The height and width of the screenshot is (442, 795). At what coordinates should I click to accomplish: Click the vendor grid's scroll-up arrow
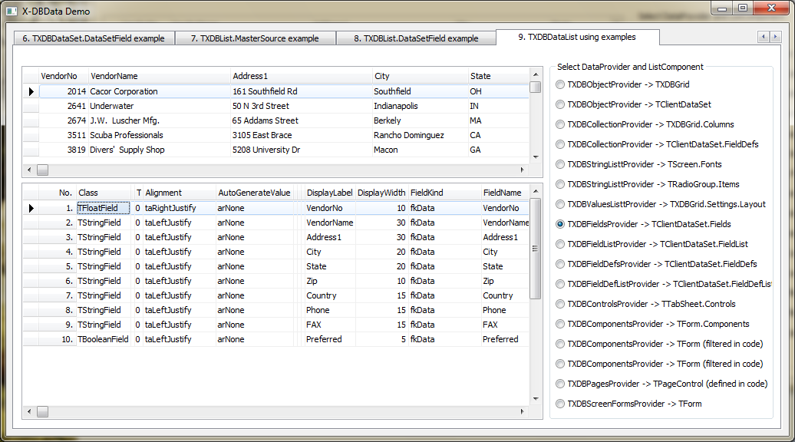pos(535,74)
